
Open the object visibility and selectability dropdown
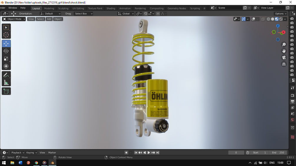pos(237,19)
